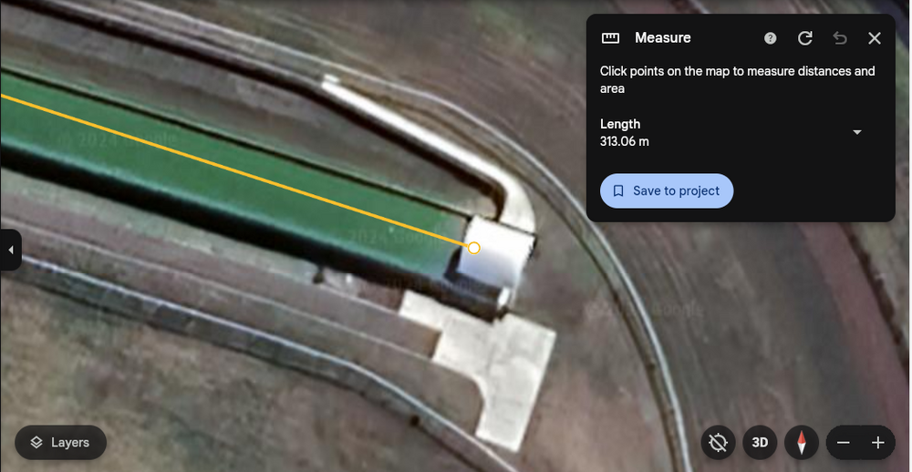
Task: Toggle the crossed-out location icon
Action: tap(719, 443)
